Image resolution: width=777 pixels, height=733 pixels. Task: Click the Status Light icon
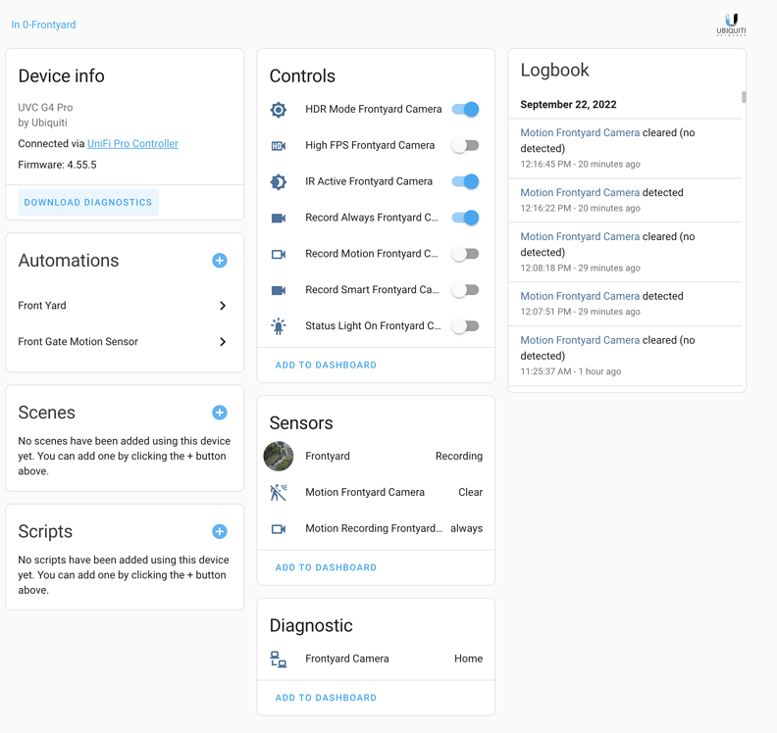pyautogui.click(x=279, y=326)
